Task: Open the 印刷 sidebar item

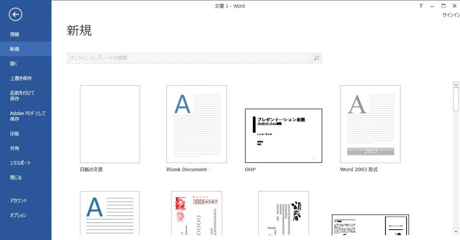Action: (x=15, y=134)
